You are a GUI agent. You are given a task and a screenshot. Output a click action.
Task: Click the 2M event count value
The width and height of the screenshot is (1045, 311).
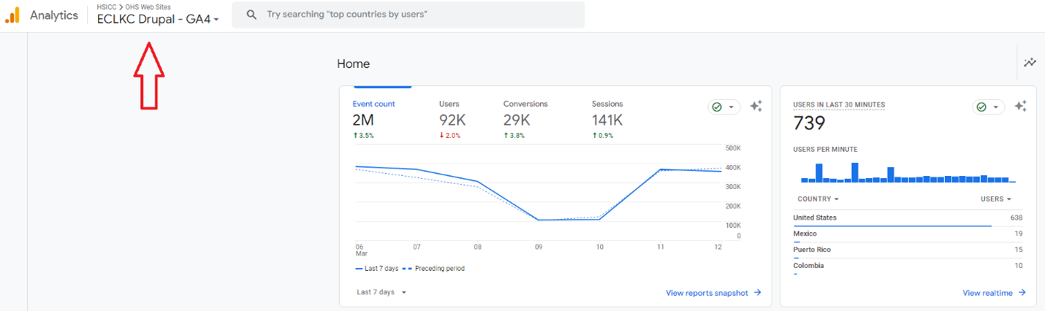[363, 120]
